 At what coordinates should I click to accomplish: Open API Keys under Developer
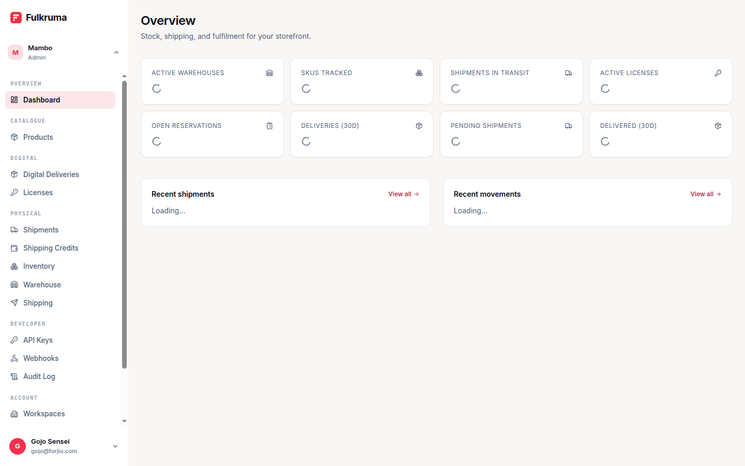(60, 340)
